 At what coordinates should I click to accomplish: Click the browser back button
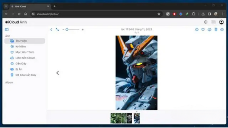(6, 14)
